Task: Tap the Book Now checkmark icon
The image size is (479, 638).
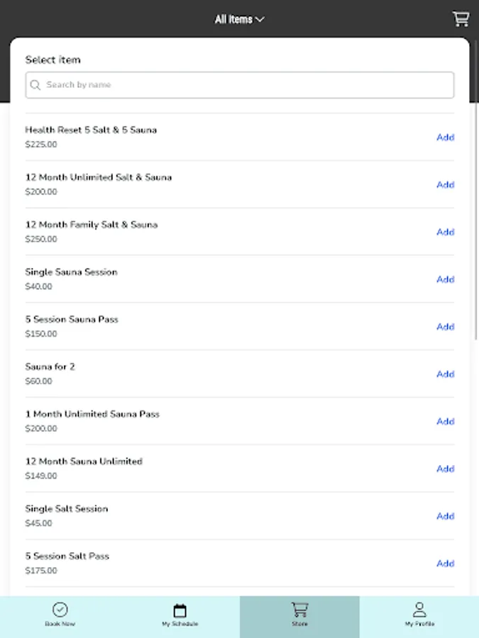Action: coord(60,610)
